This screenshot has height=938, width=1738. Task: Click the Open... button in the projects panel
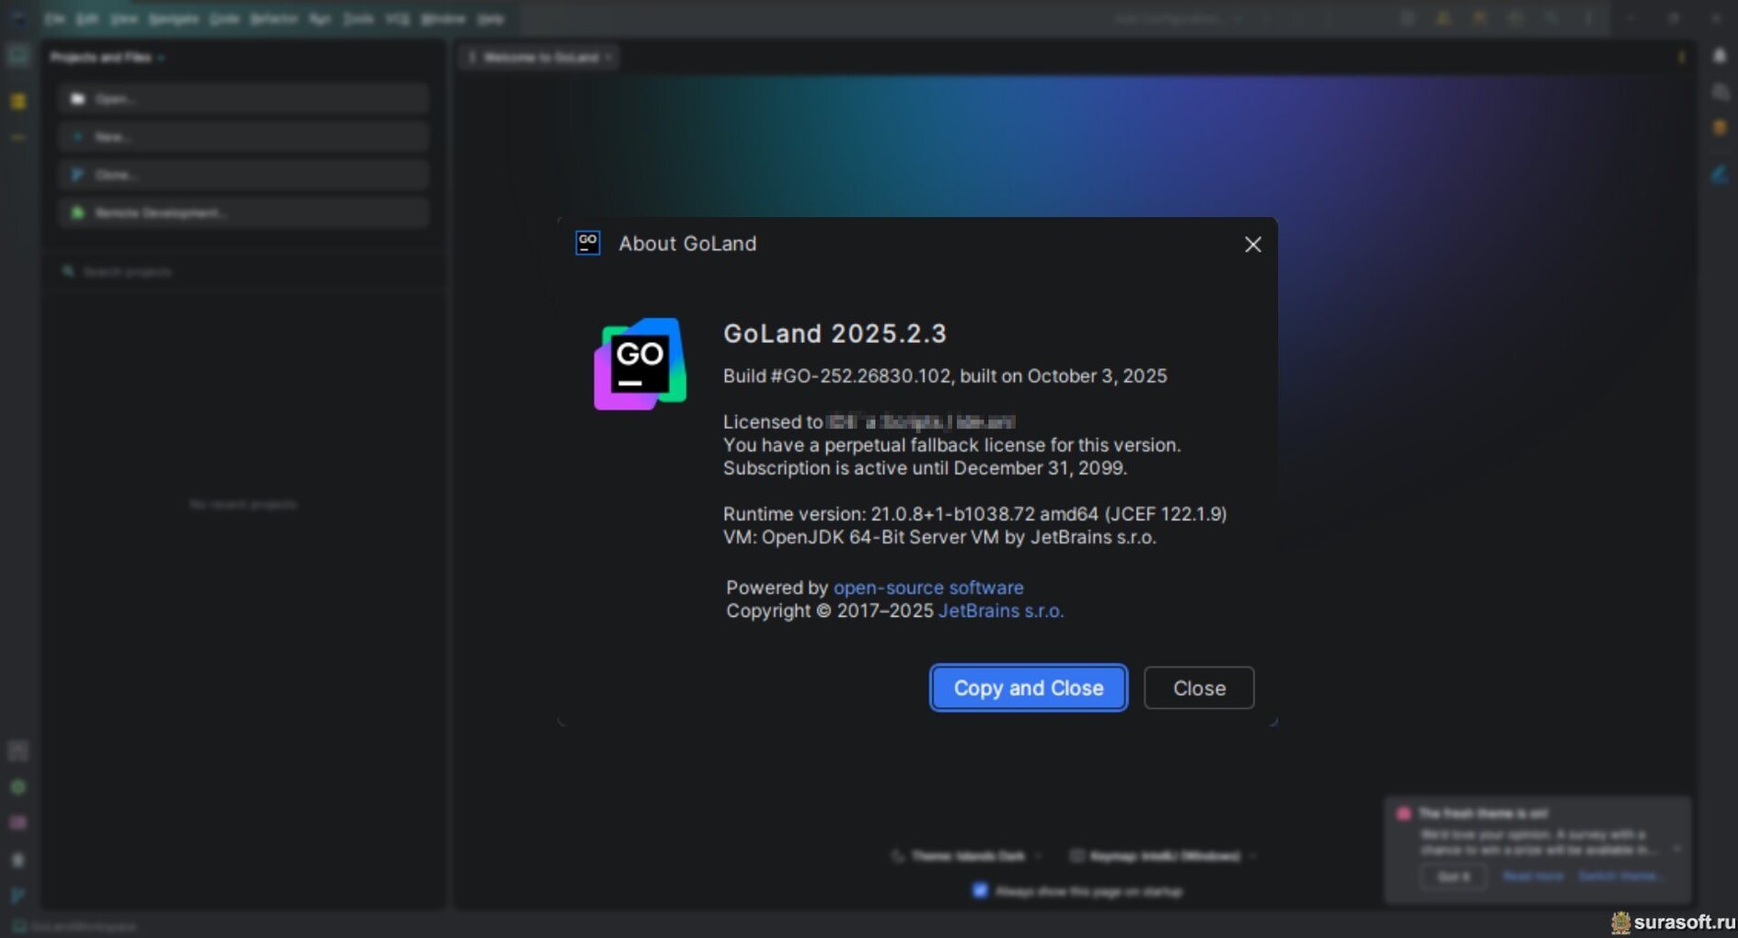tap(244, 98)
